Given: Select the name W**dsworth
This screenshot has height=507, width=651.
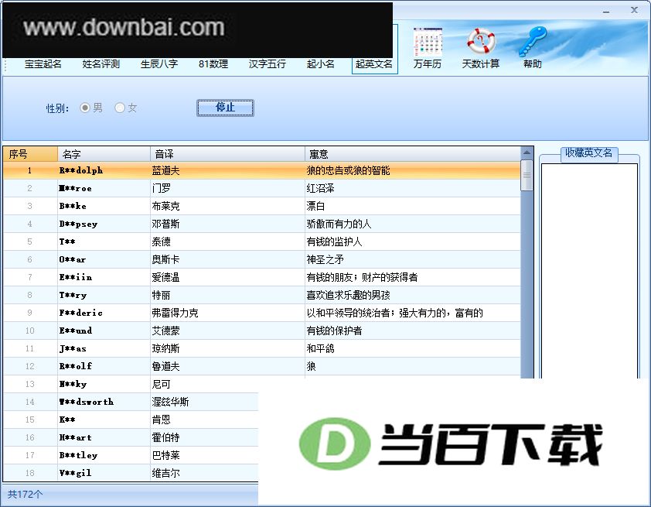Looking at the screenshot, I should point(86,402).
